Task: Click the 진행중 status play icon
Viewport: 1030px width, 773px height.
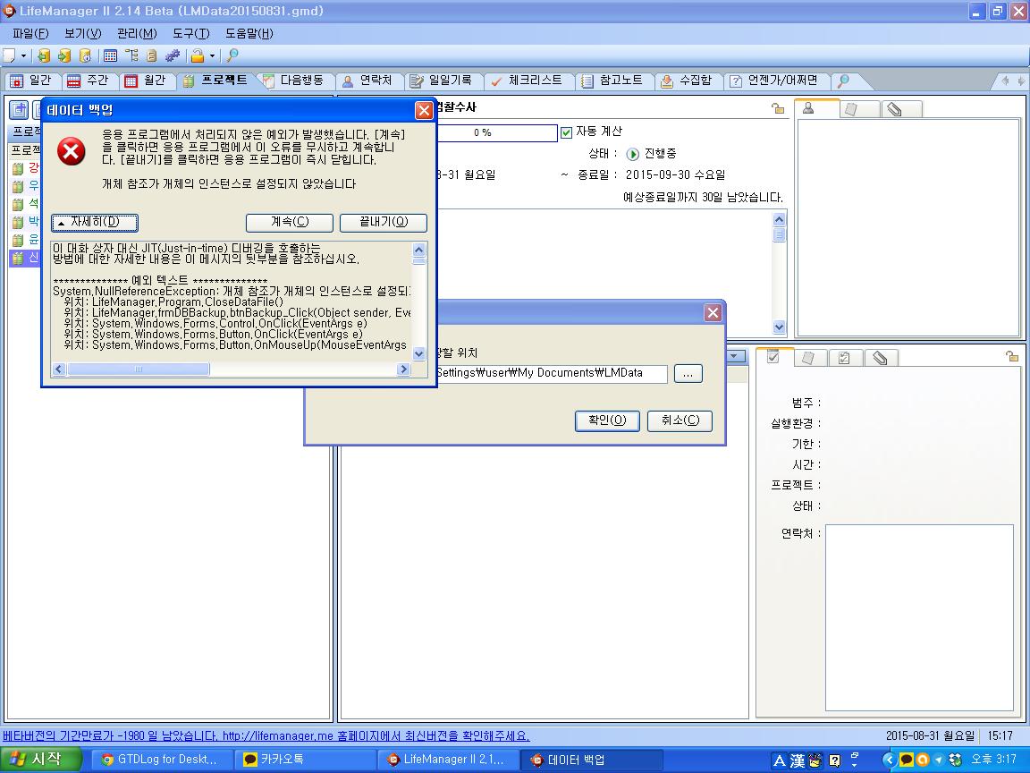Action: pyautogui.click(x=633, y=155)
